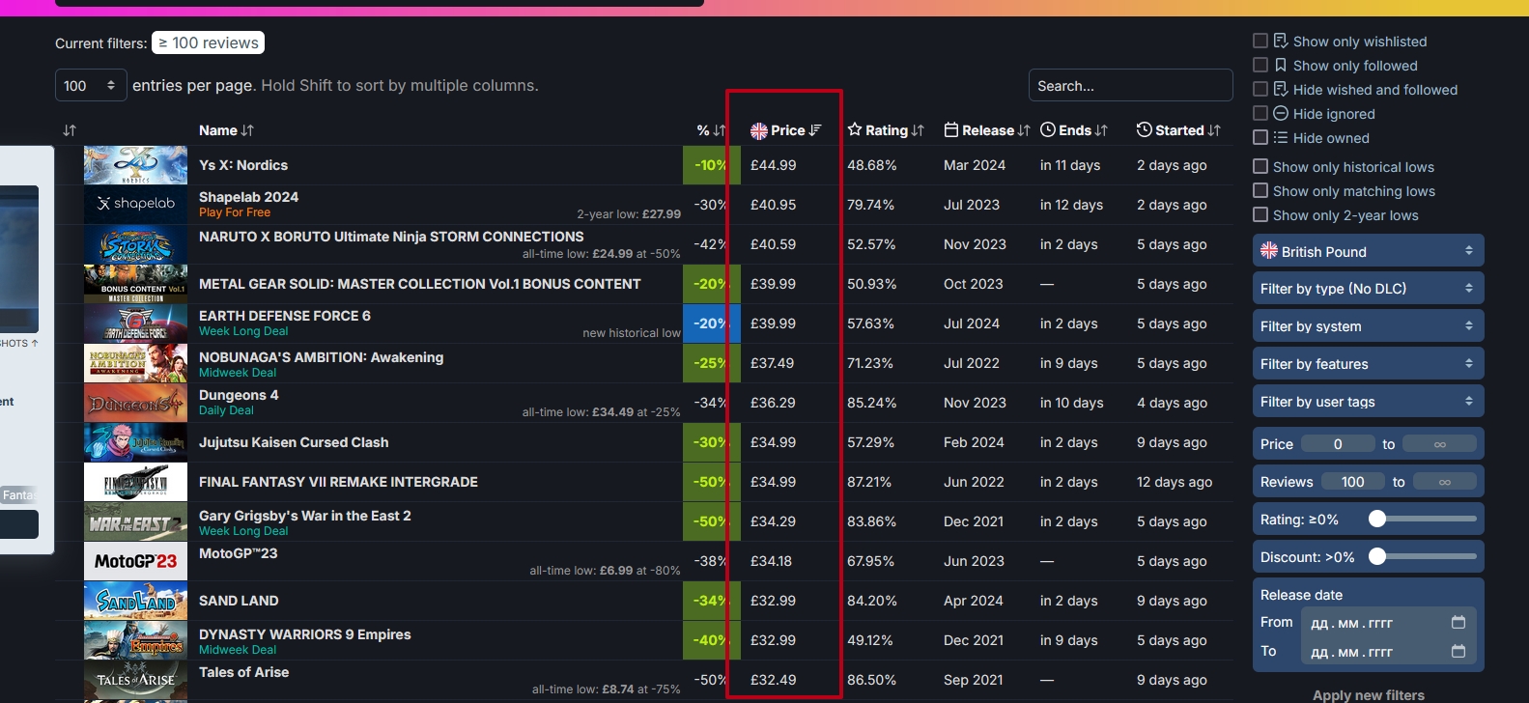Click Daily Deal label under Dungeons 4

(226, 410)
